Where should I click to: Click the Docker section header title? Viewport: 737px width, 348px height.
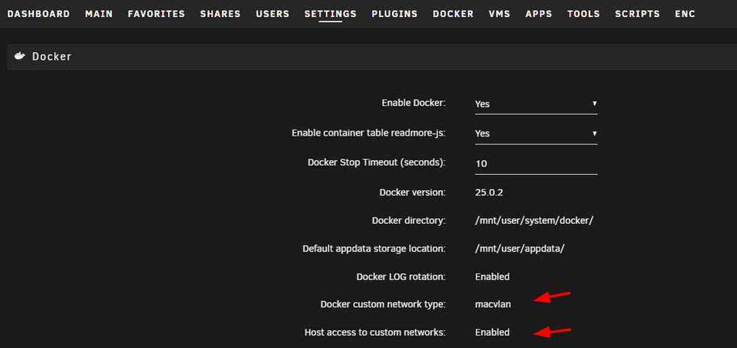click(52, 57)
